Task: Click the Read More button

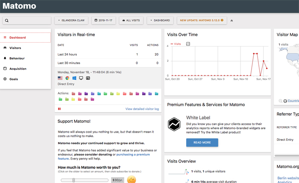Action: (x=202, y=142)
